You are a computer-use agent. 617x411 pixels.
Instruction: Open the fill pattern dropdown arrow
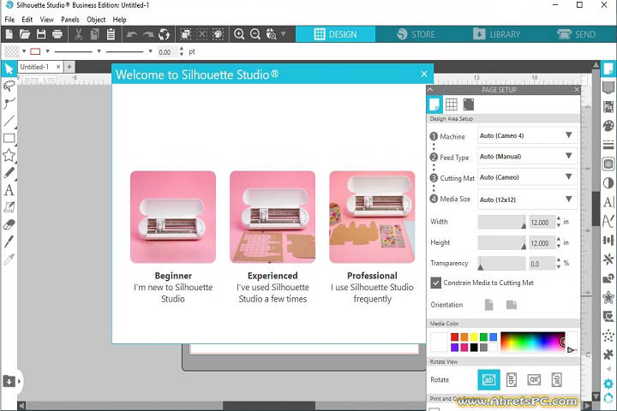24,51
